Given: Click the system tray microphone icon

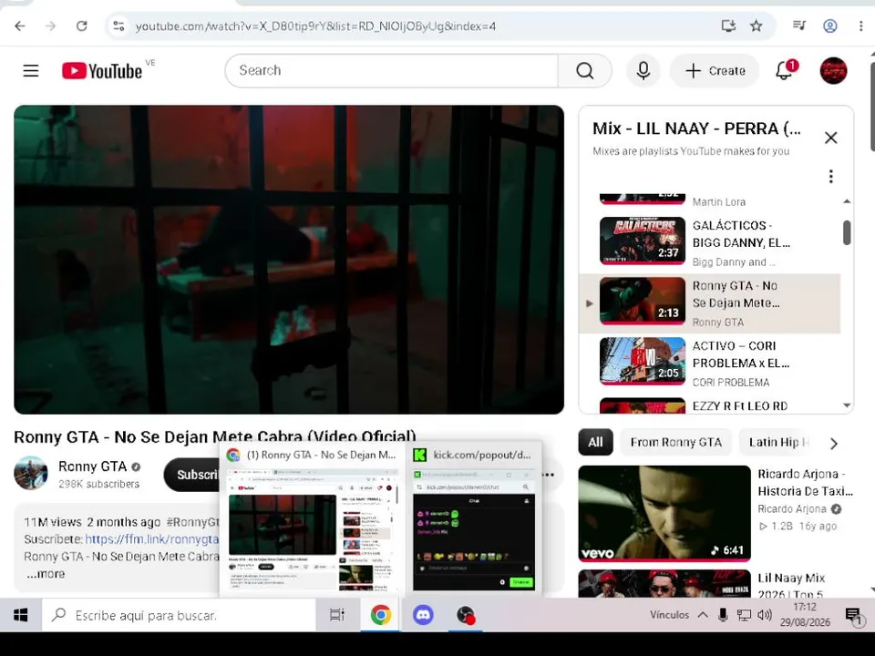Looking at the screenshot, I should pyautogui.click(x=723, y=615).
